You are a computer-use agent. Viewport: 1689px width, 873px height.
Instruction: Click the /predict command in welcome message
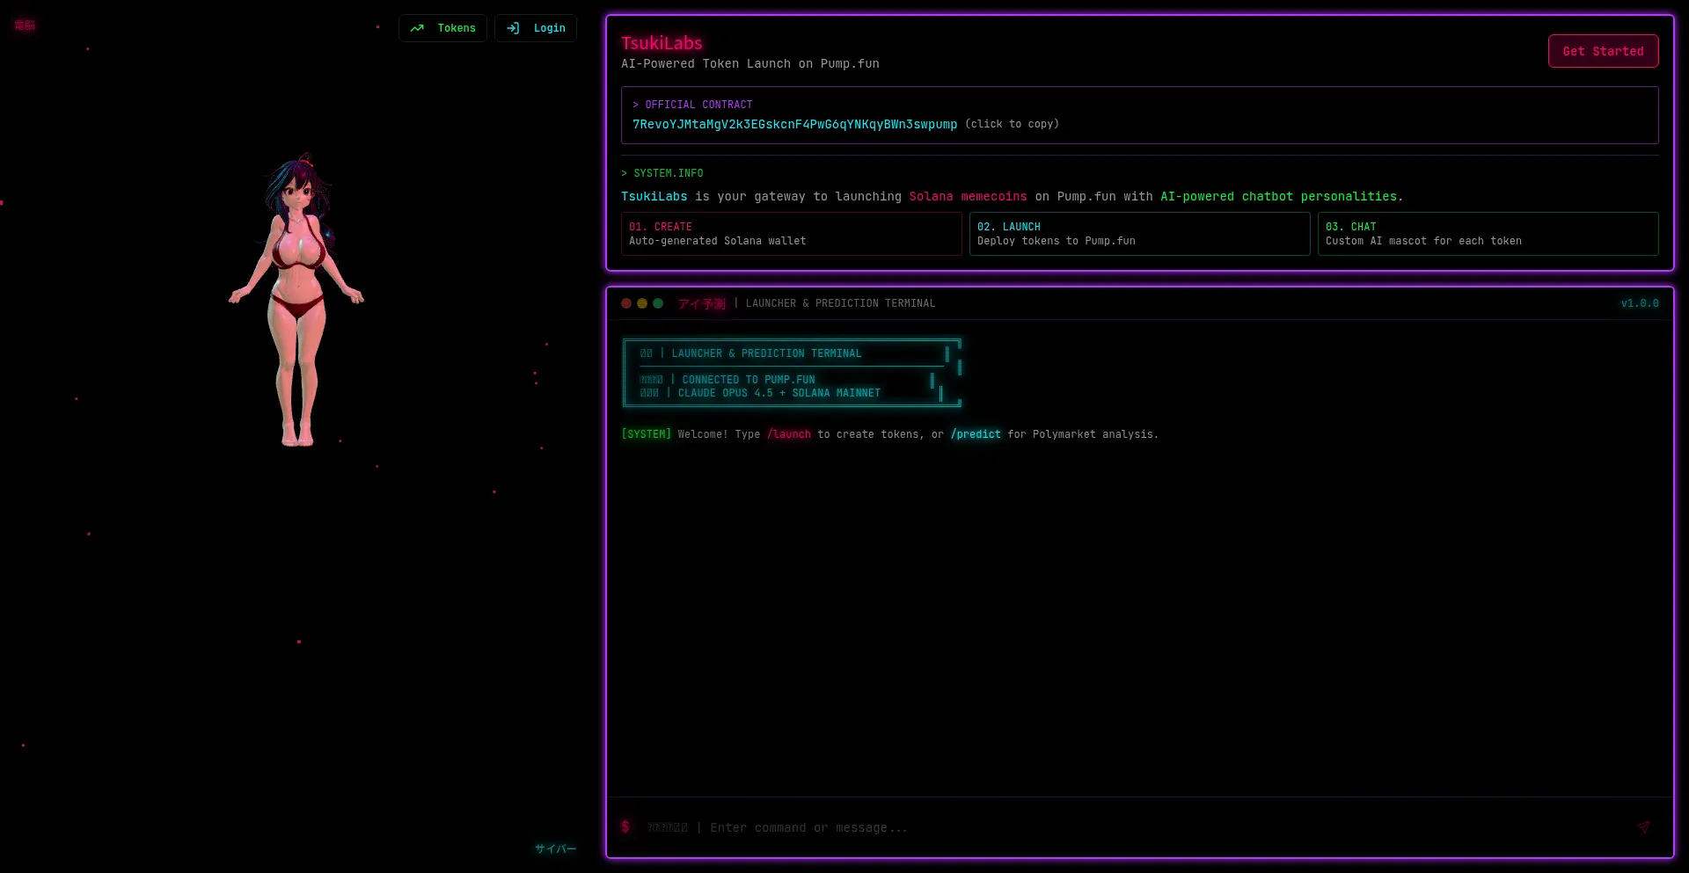pyautogui.click(x=976, y=434)
